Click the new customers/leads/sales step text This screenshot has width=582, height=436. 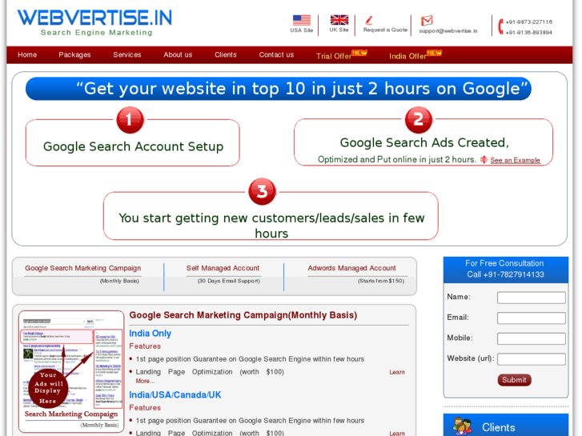(x=271, y=226)
